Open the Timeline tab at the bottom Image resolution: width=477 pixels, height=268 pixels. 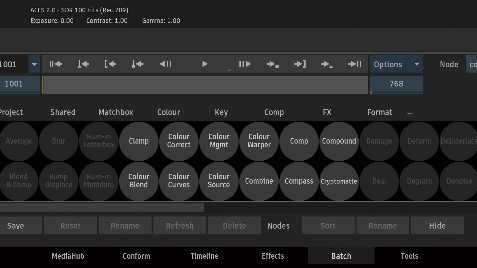point(204,256)
